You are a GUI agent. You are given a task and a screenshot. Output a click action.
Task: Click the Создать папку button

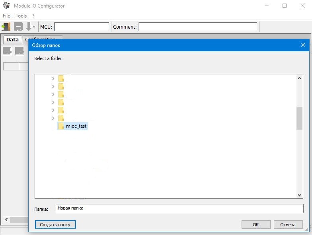55,224
